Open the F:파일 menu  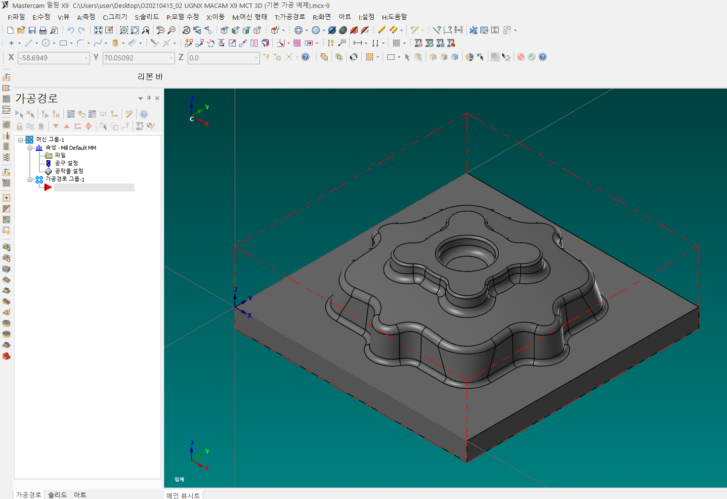[16, 17]
